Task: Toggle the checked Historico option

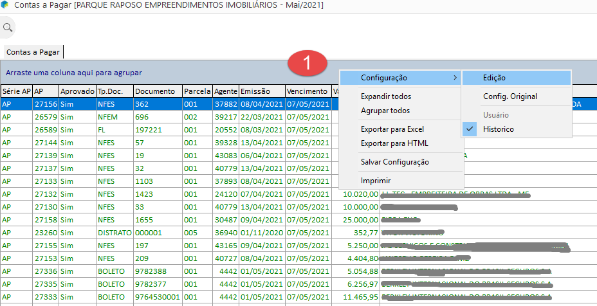Action: coord(517,129)
